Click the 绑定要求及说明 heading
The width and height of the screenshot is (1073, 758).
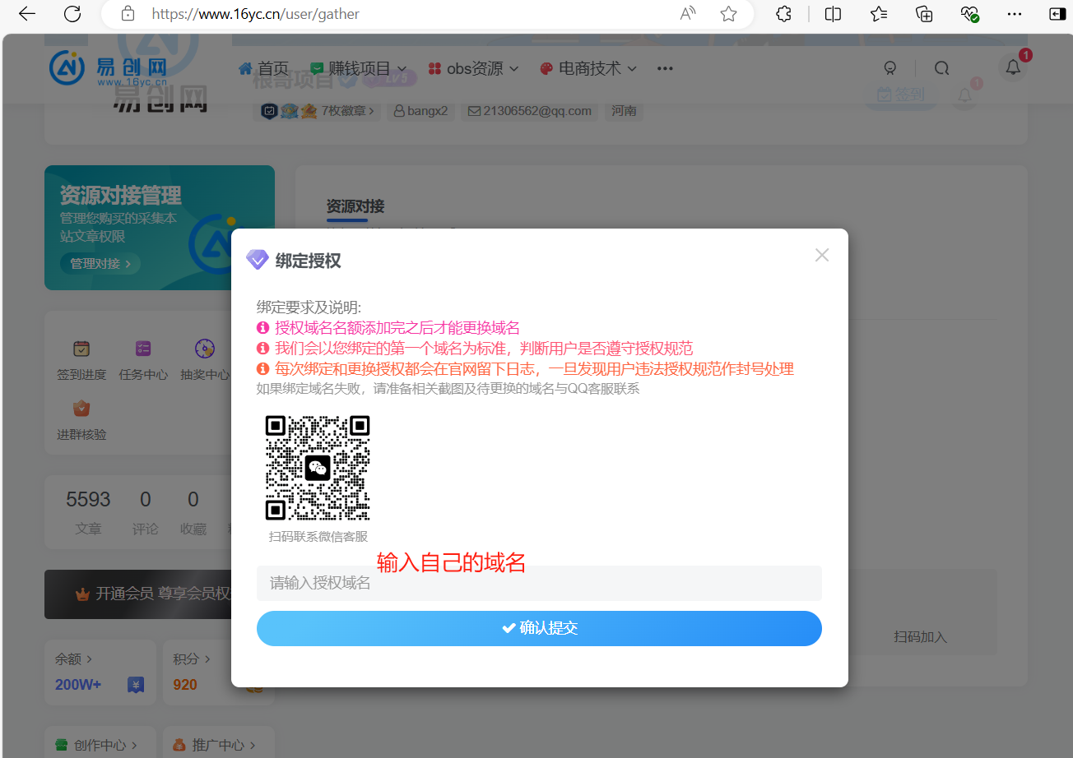coord(309,307)
